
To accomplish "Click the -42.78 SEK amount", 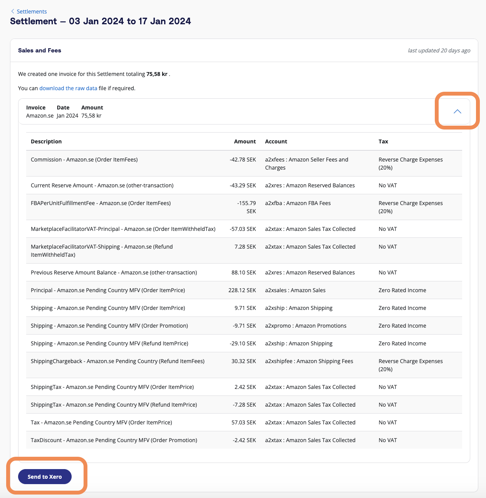I will tap(243, 160).
